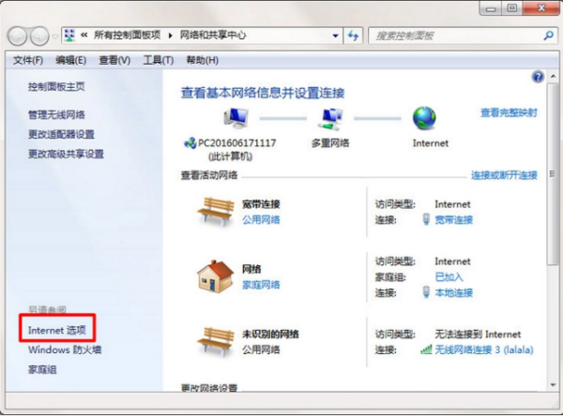Click the computer icon above PC201606171117
The width and height of the screenshot is (563, 416).
pyautogui.click(x=236, y=118)
